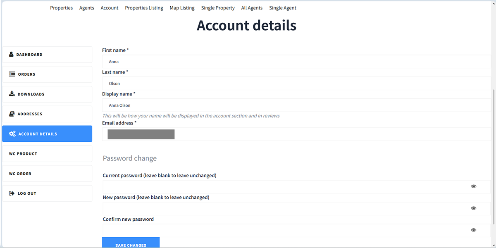Click the Addresses book icon

click(12, 114)
